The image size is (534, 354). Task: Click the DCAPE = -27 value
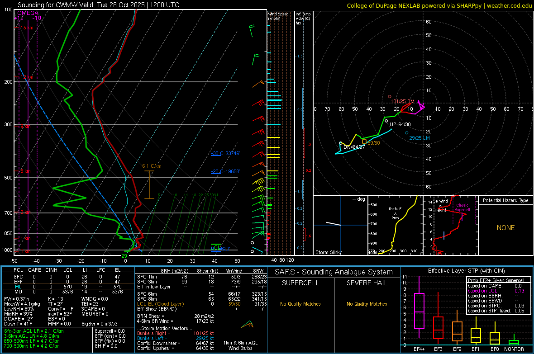(x=19, y=319)
